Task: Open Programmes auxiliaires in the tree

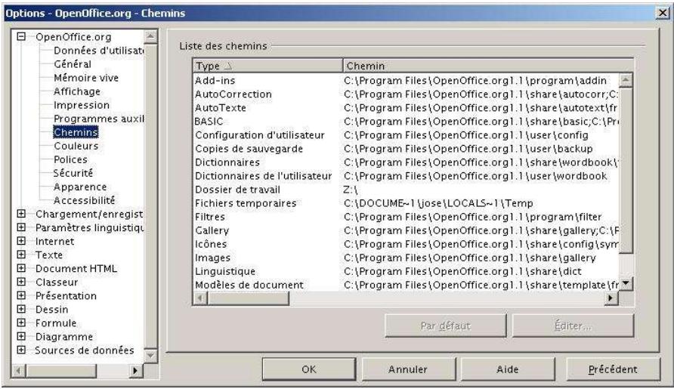Action: coord(98,119)
